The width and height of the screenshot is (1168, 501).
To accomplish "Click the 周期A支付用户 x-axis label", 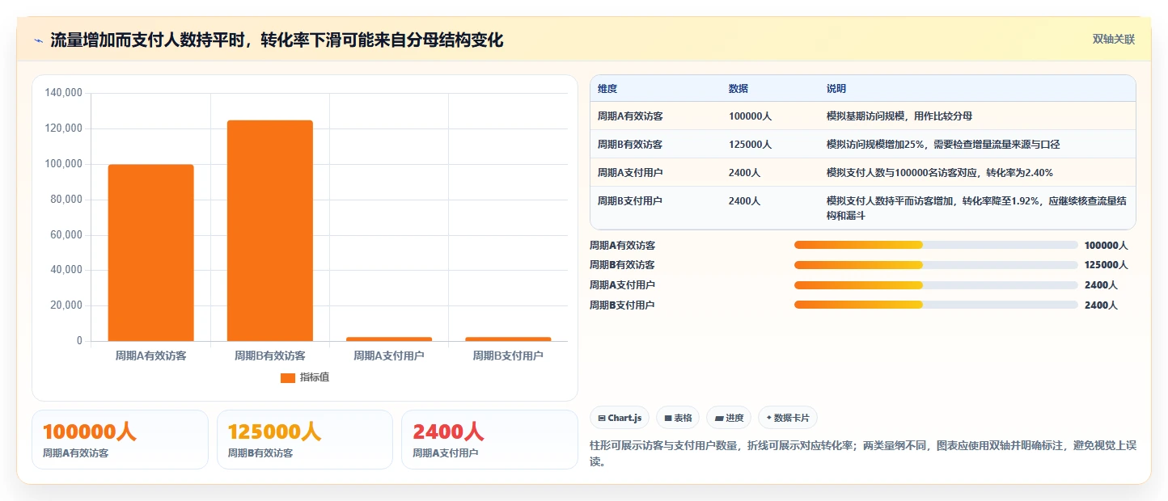I will 389,356.
